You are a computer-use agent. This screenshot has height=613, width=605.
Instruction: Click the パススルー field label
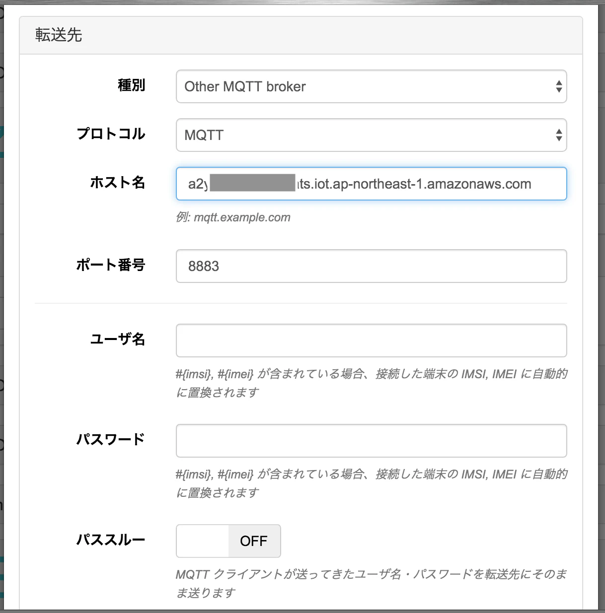111,540
